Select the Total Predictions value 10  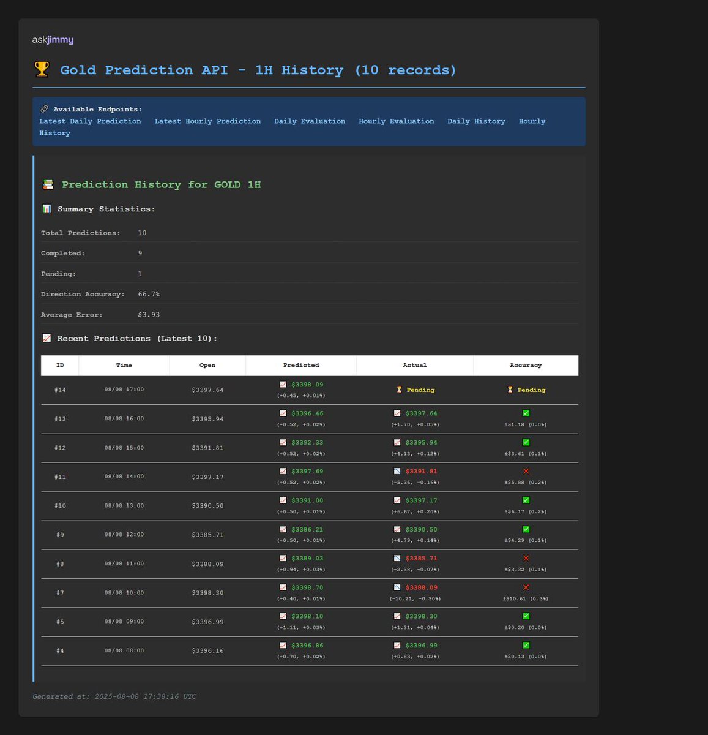click(x=142, y=233)
